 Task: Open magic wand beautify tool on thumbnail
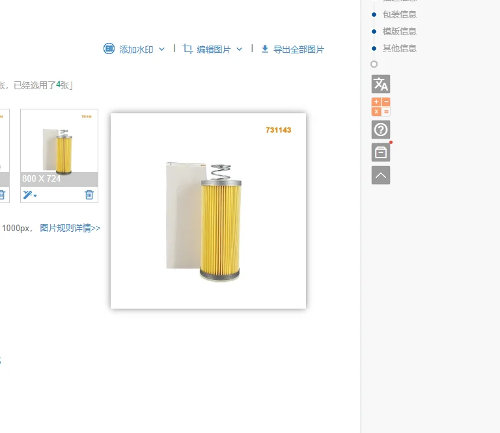click(x=30, y=195)
